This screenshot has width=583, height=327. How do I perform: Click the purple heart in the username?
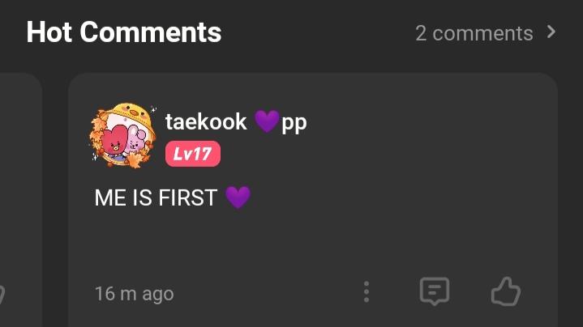(x=267, y=121)
